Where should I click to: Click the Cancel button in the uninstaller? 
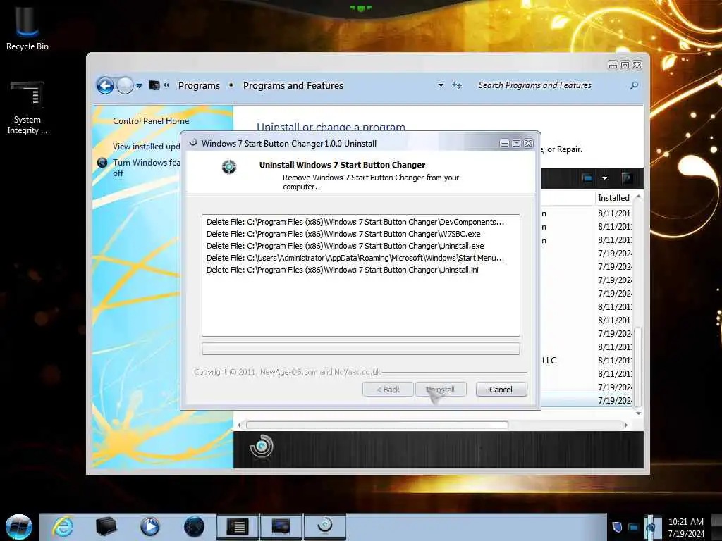(501, 390)
